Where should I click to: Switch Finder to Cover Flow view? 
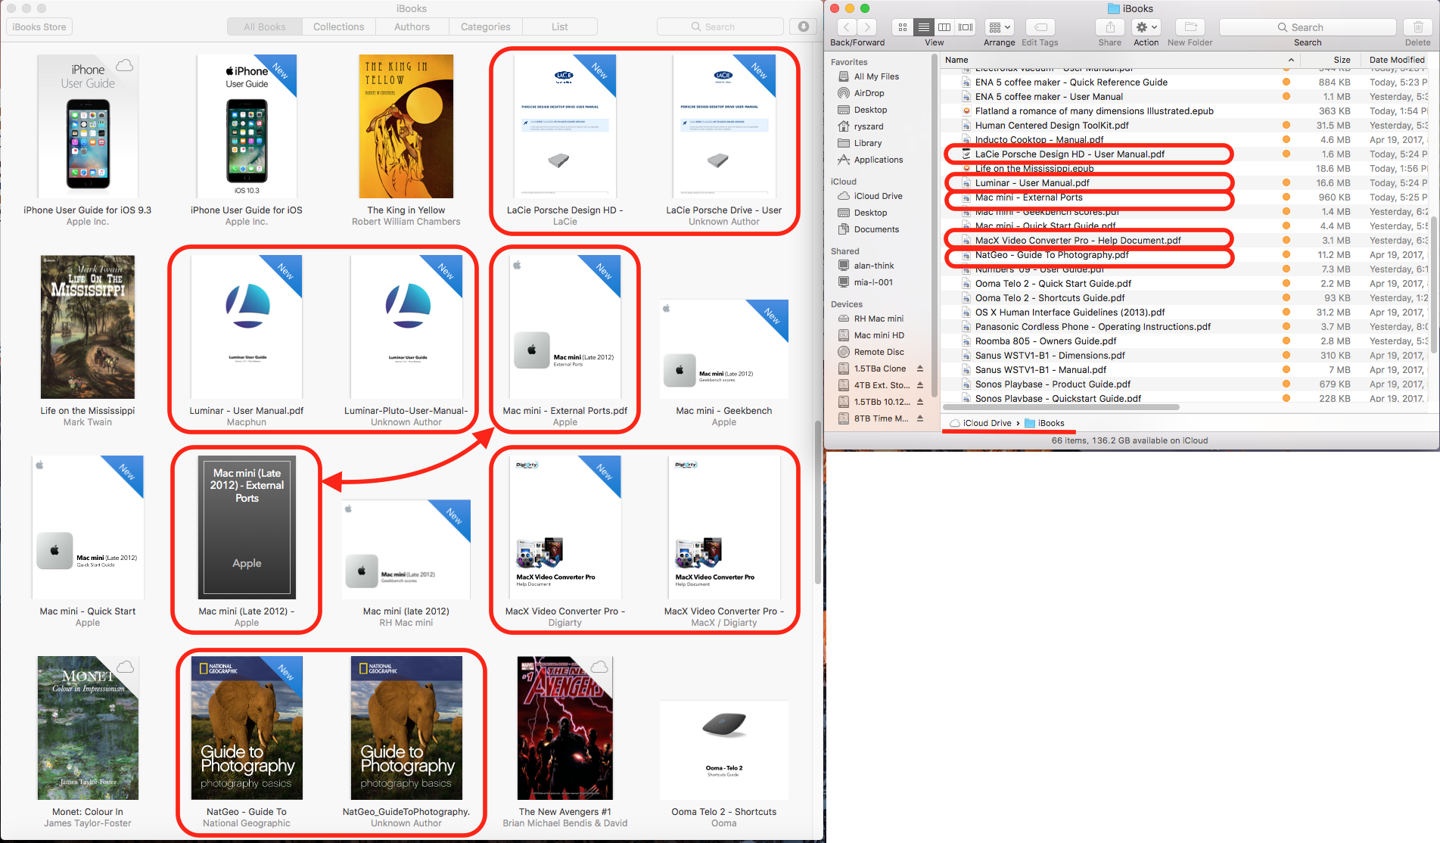pyautogui.click(x=966, y=27)
